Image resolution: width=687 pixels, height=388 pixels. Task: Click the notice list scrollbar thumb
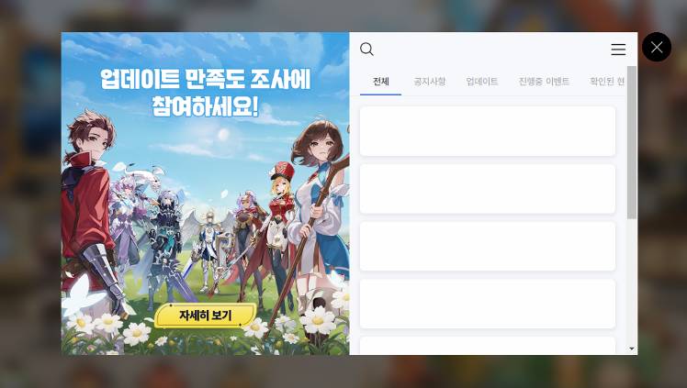[631, 142]
